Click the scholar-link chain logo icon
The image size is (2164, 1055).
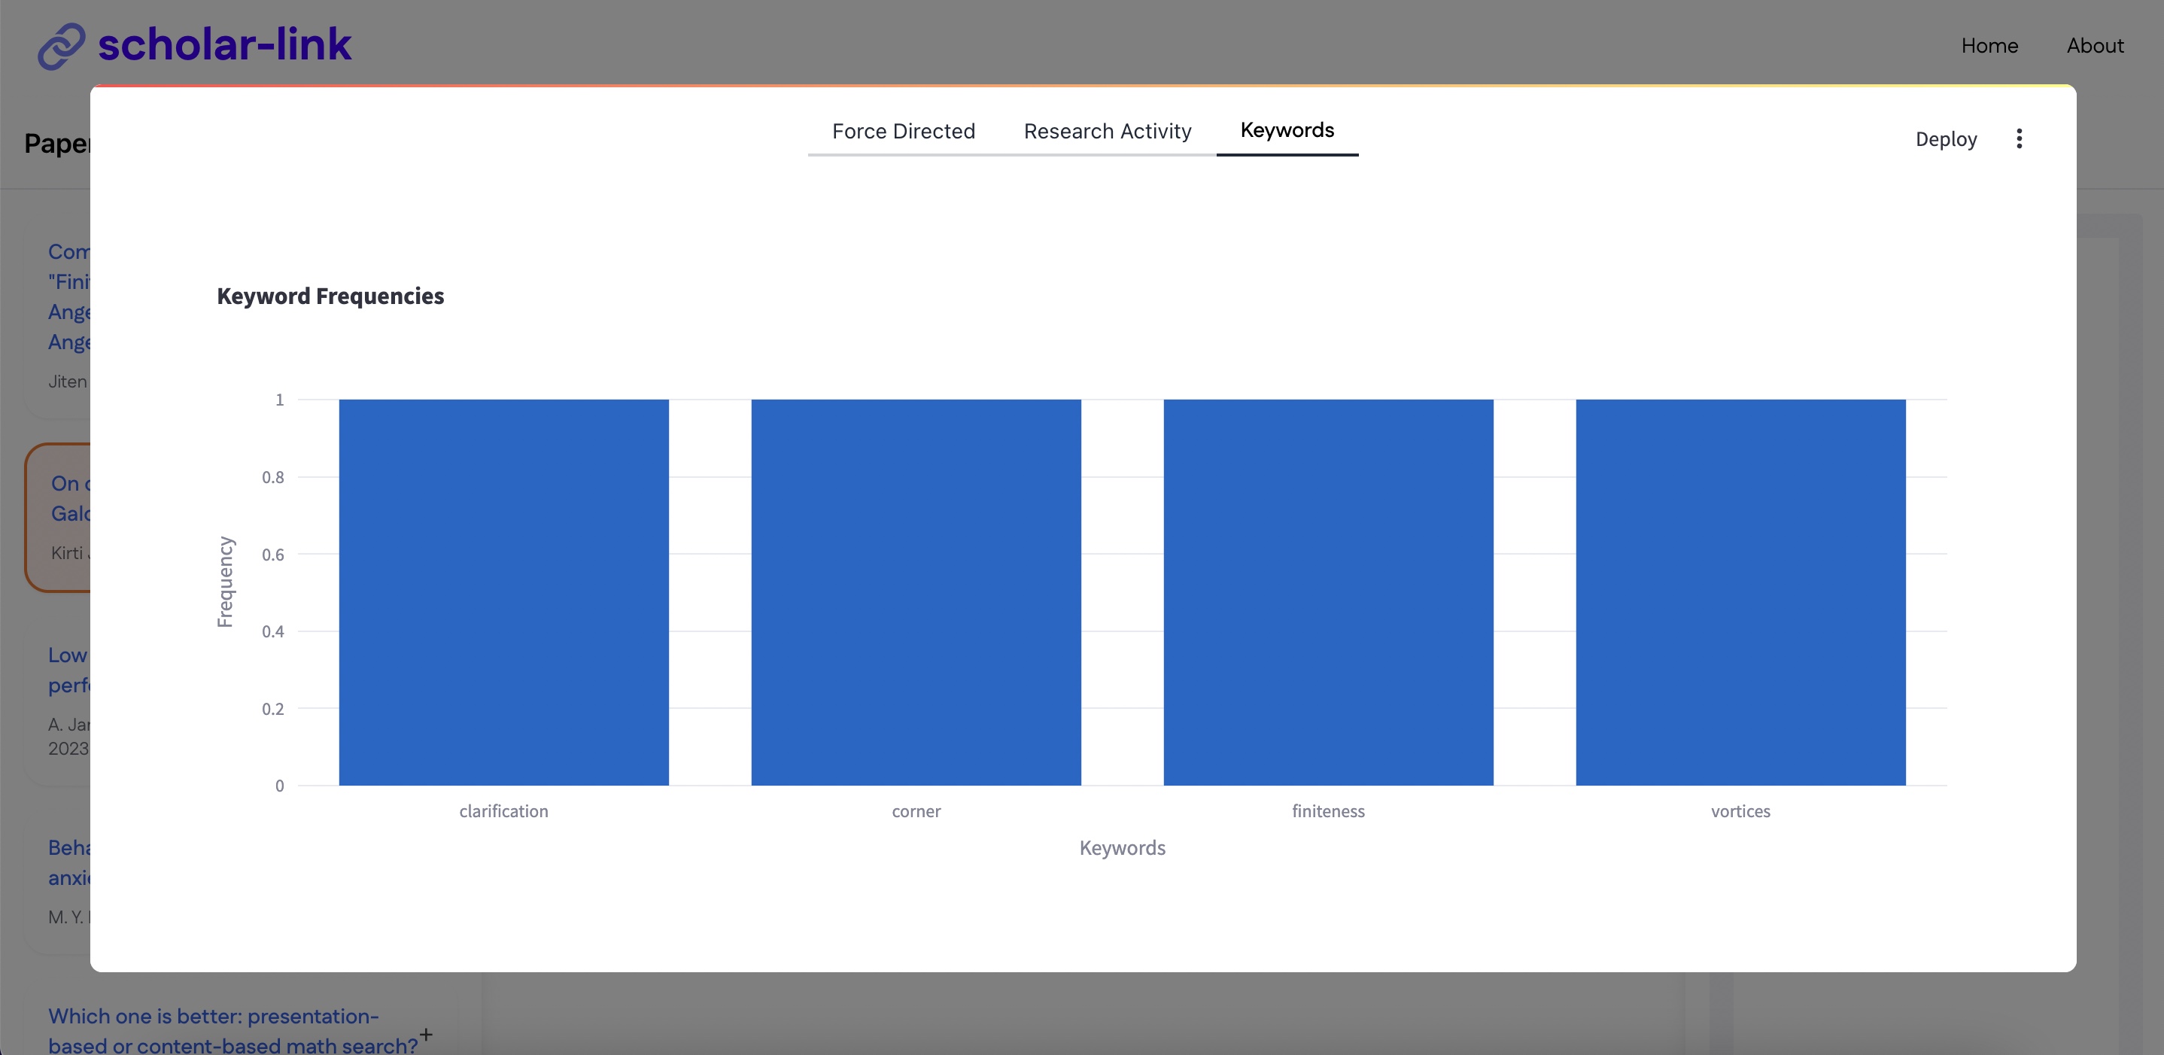pos(60,45)
